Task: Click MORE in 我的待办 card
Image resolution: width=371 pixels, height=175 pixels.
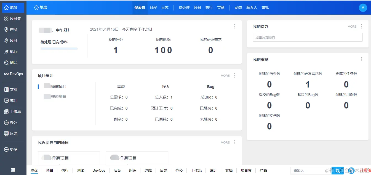Action: pyautogui.click(x=352, y=26)
